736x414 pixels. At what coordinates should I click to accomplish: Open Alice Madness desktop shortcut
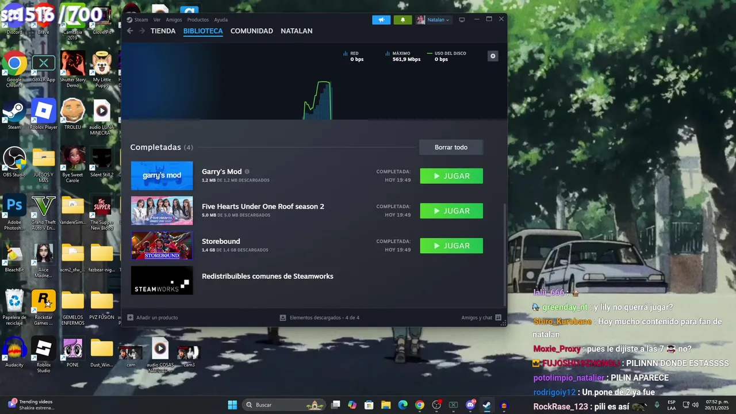tap(44, 260)
